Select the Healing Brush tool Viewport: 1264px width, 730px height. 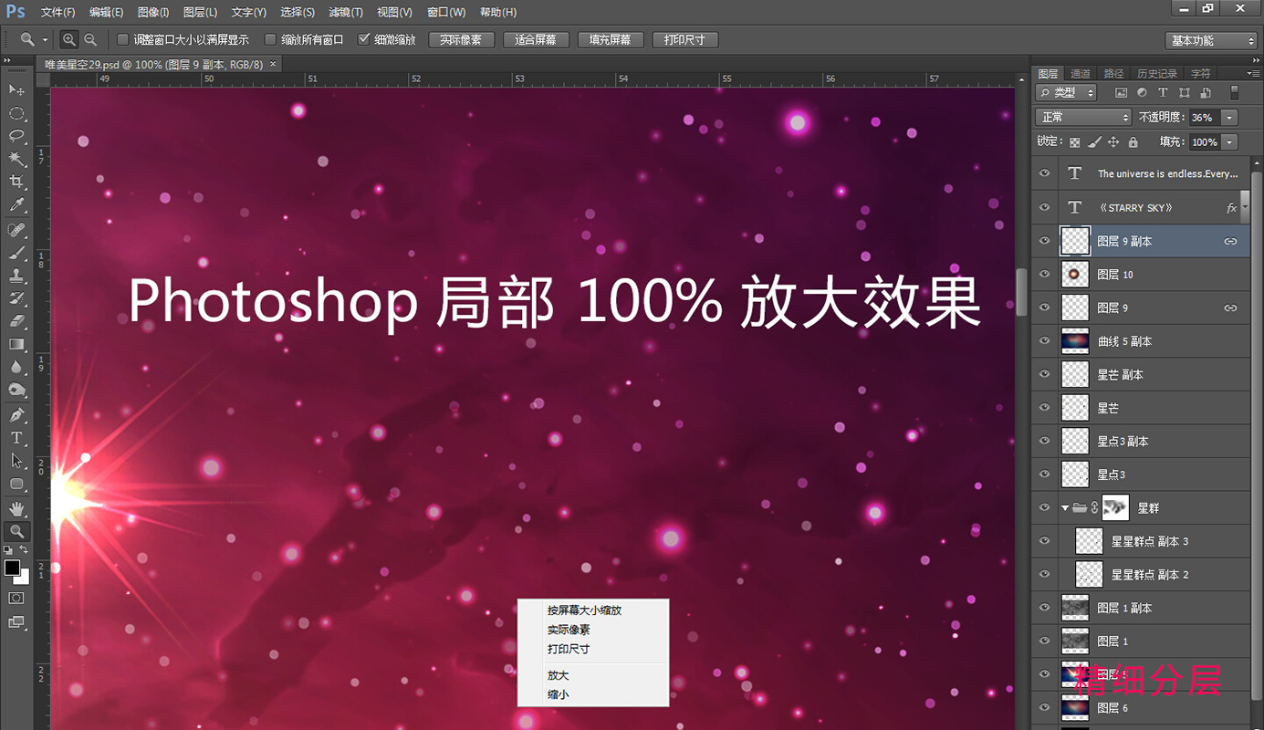pyautogui.click(x=16, y=230)
